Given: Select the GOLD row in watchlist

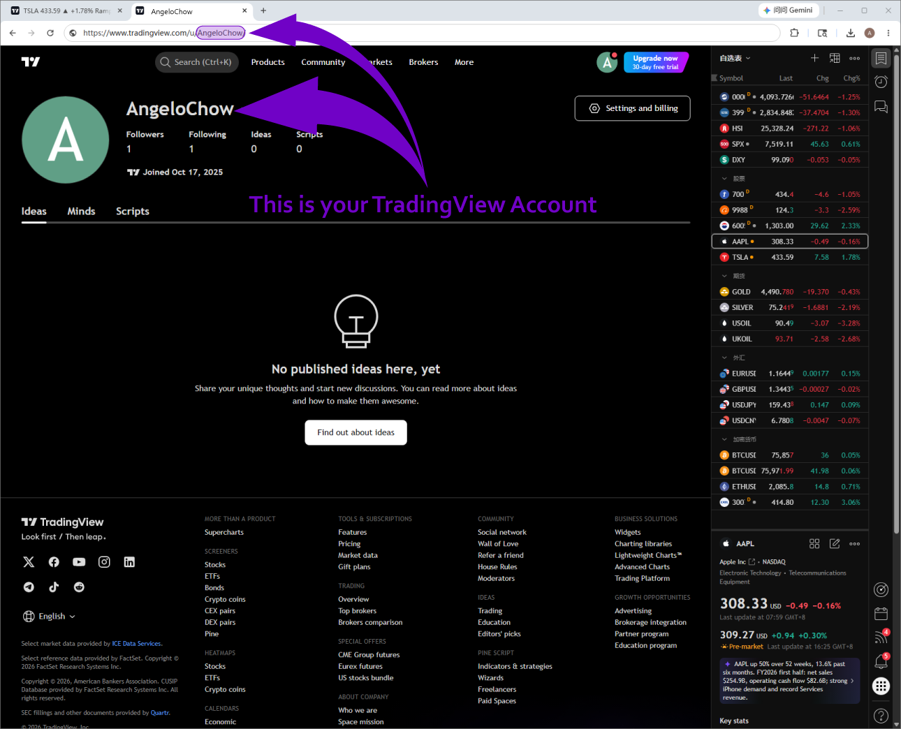Looking at the screenshot, I should [x=790, y=292].
